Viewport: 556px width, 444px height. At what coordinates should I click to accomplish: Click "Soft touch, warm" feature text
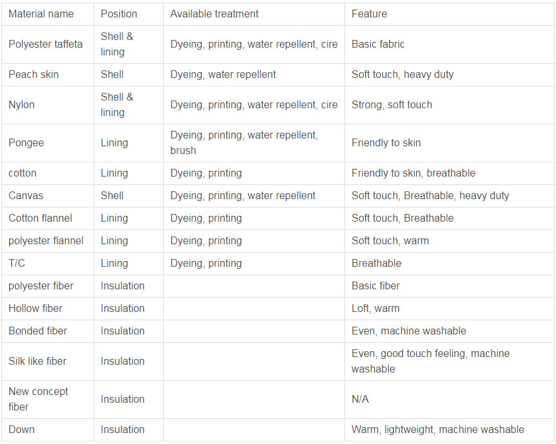pyautogui.click(x=390, y=241)
